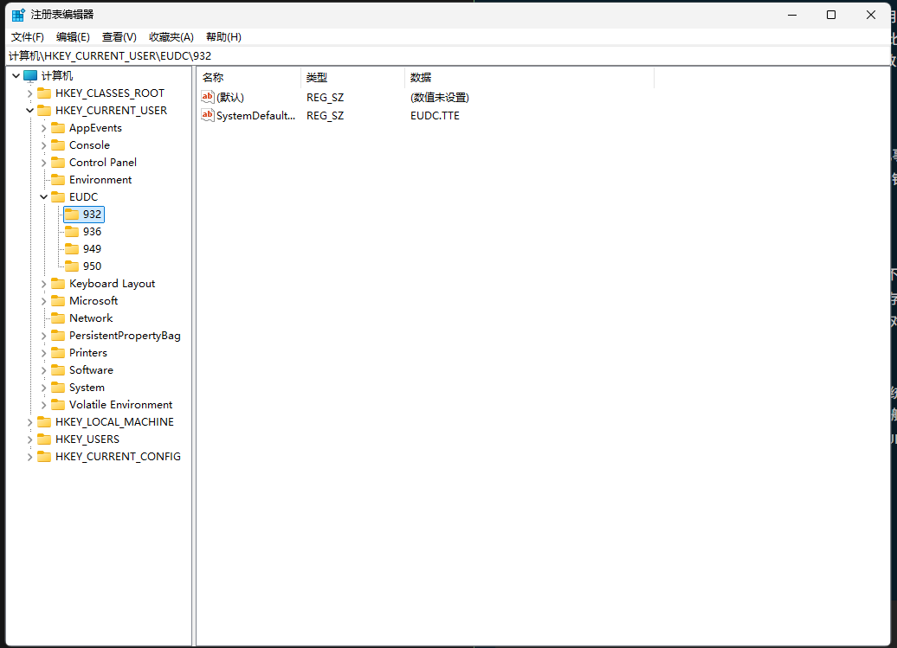Click the Software folder icon
897x648 pixels.
pos(58,370)
